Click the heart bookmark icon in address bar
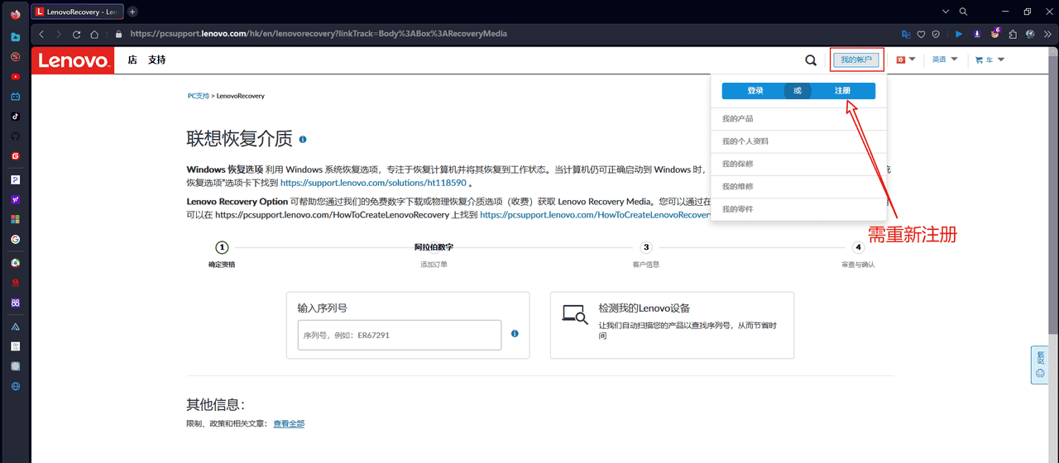 click(921, 35)
